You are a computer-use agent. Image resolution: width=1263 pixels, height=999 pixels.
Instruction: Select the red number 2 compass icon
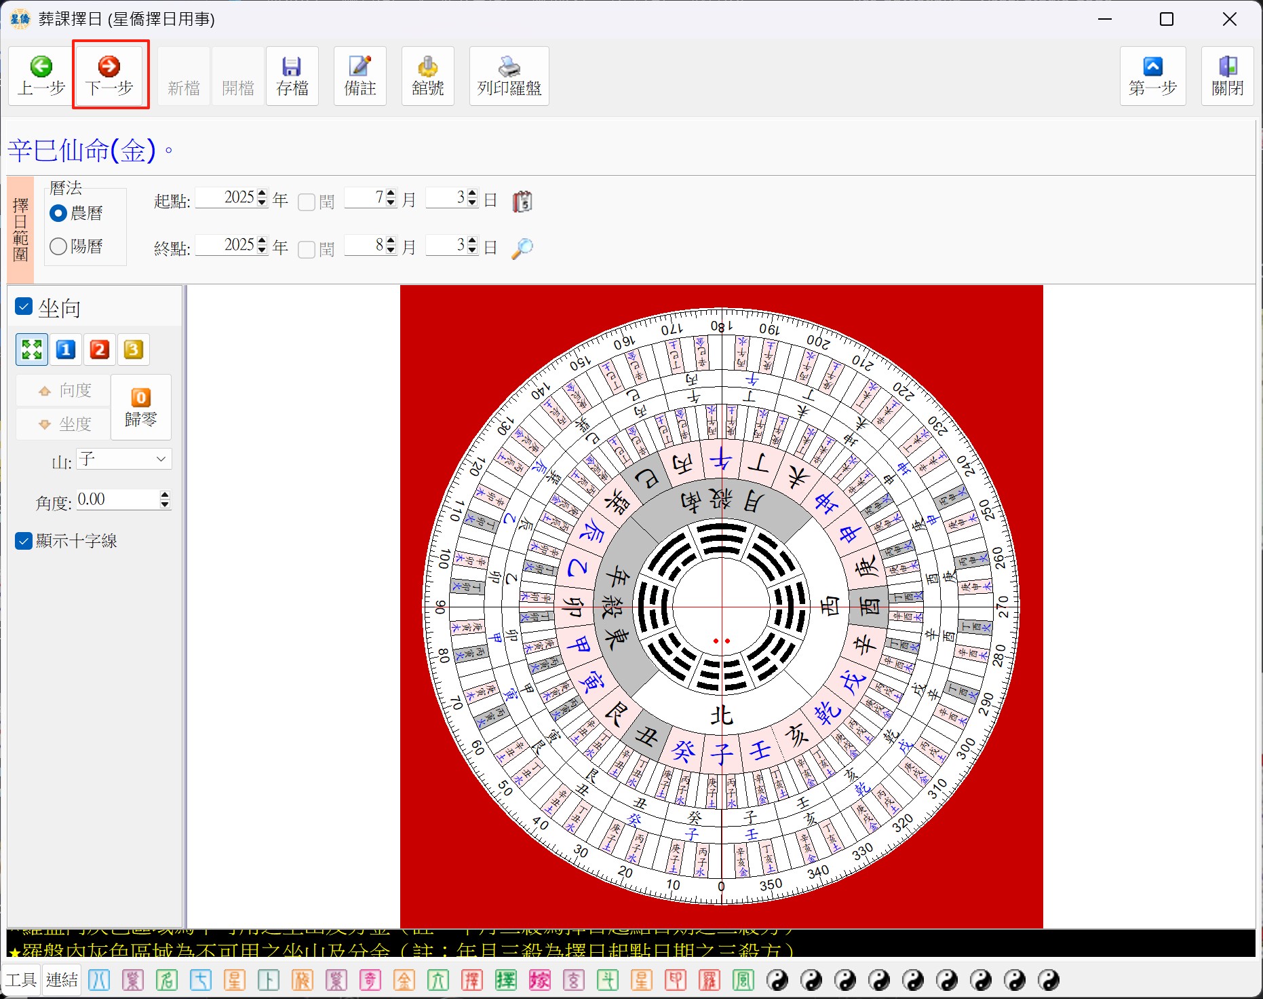point(99,350)
